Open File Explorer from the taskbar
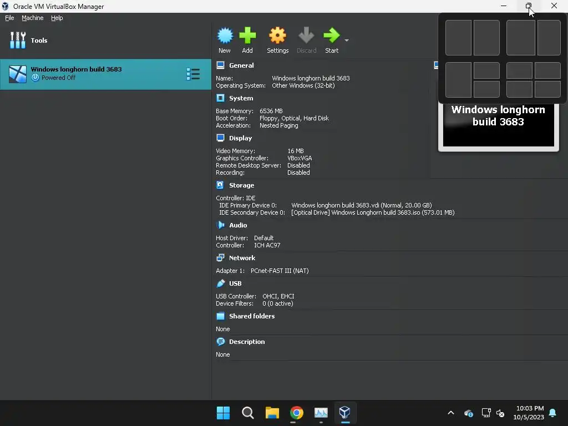The height and width of the screenshot is (426, 568). [272, 413]
